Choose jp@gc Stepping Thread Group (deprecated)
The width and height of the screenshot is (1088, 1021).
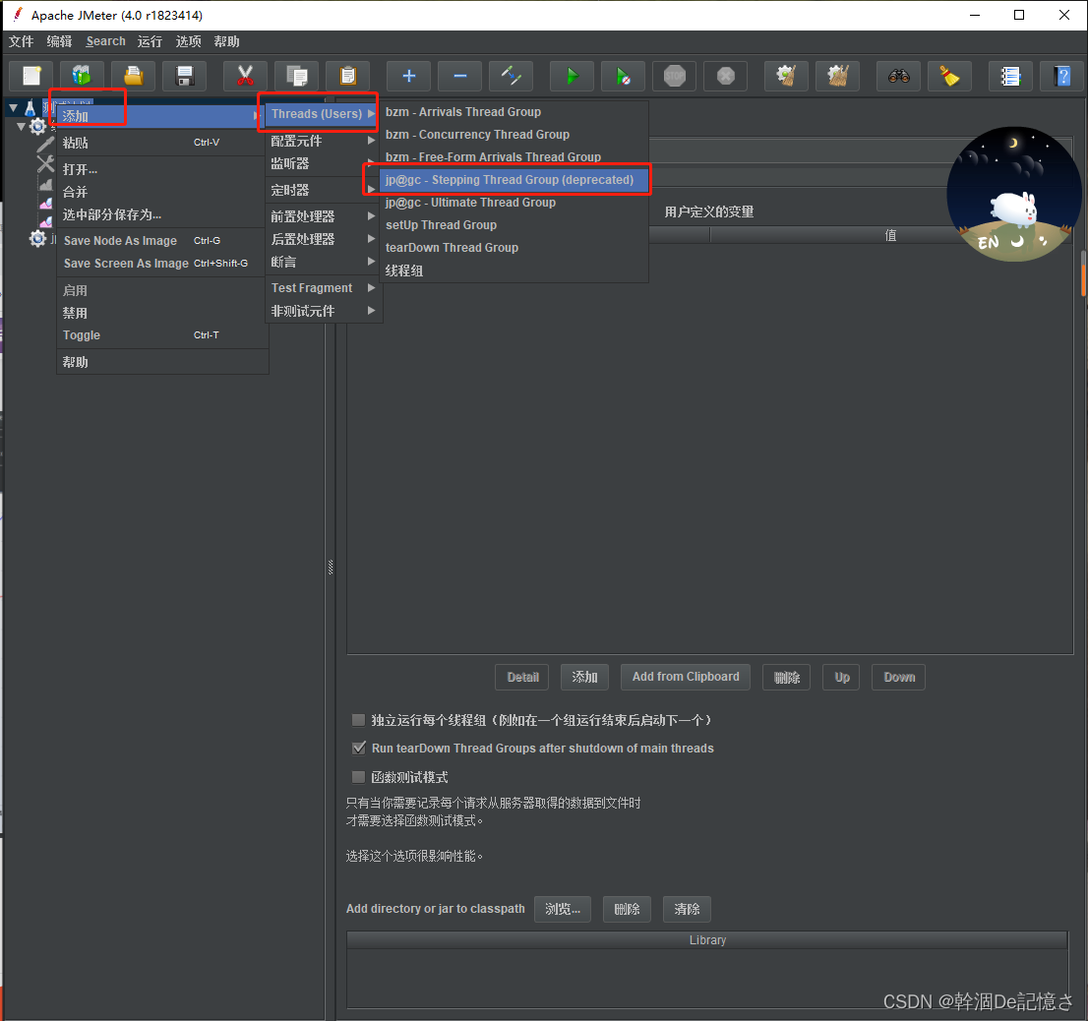pyautogui.click(x=513, y=180)
